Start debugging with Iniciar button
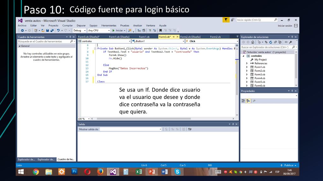The image size is (323, 181). [x=117, y=30]
